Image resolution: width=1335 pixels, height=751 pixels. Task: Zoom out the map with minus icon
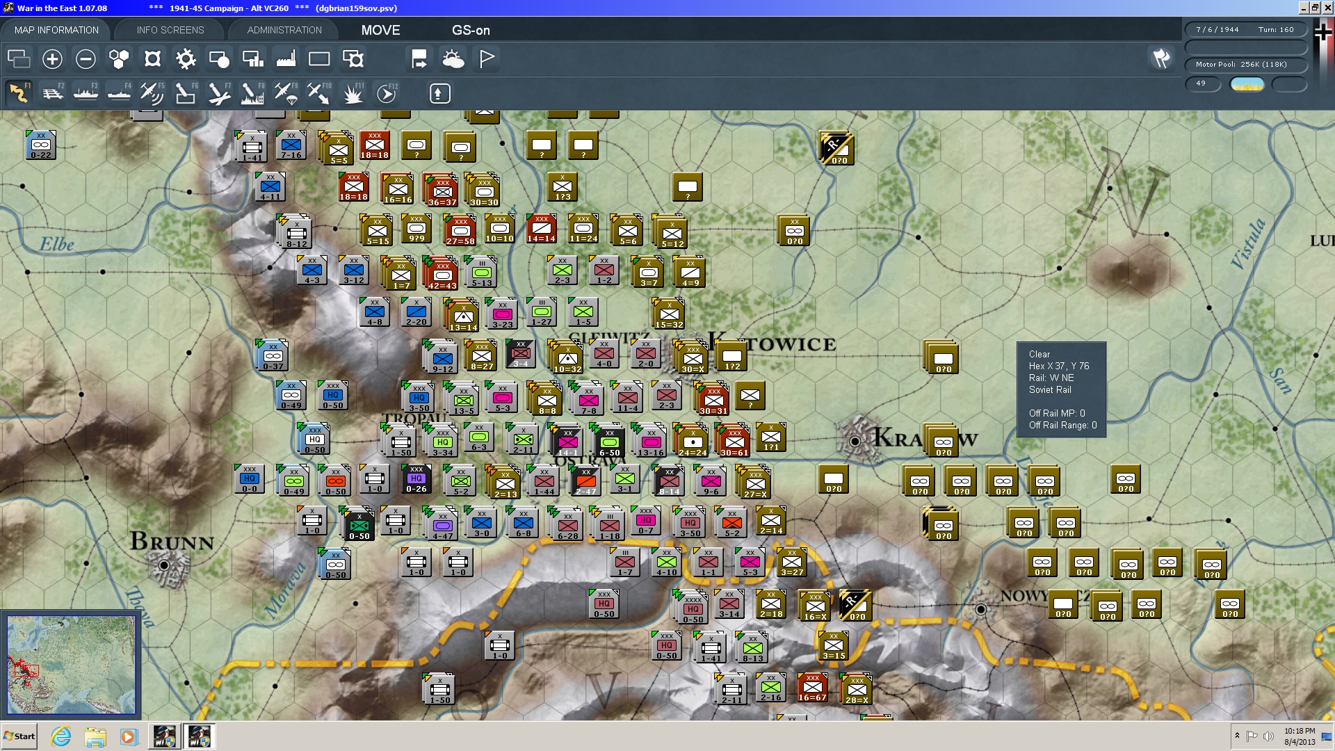click(x=86, y=59)
